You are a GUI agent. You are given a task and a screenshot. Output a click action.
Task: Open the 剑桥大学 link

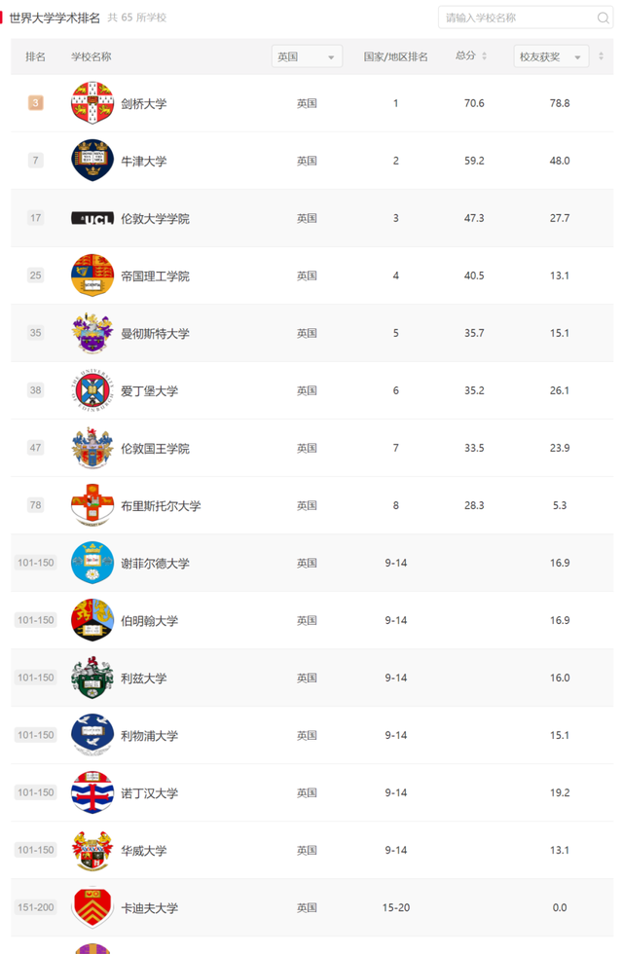pos(144,103)
